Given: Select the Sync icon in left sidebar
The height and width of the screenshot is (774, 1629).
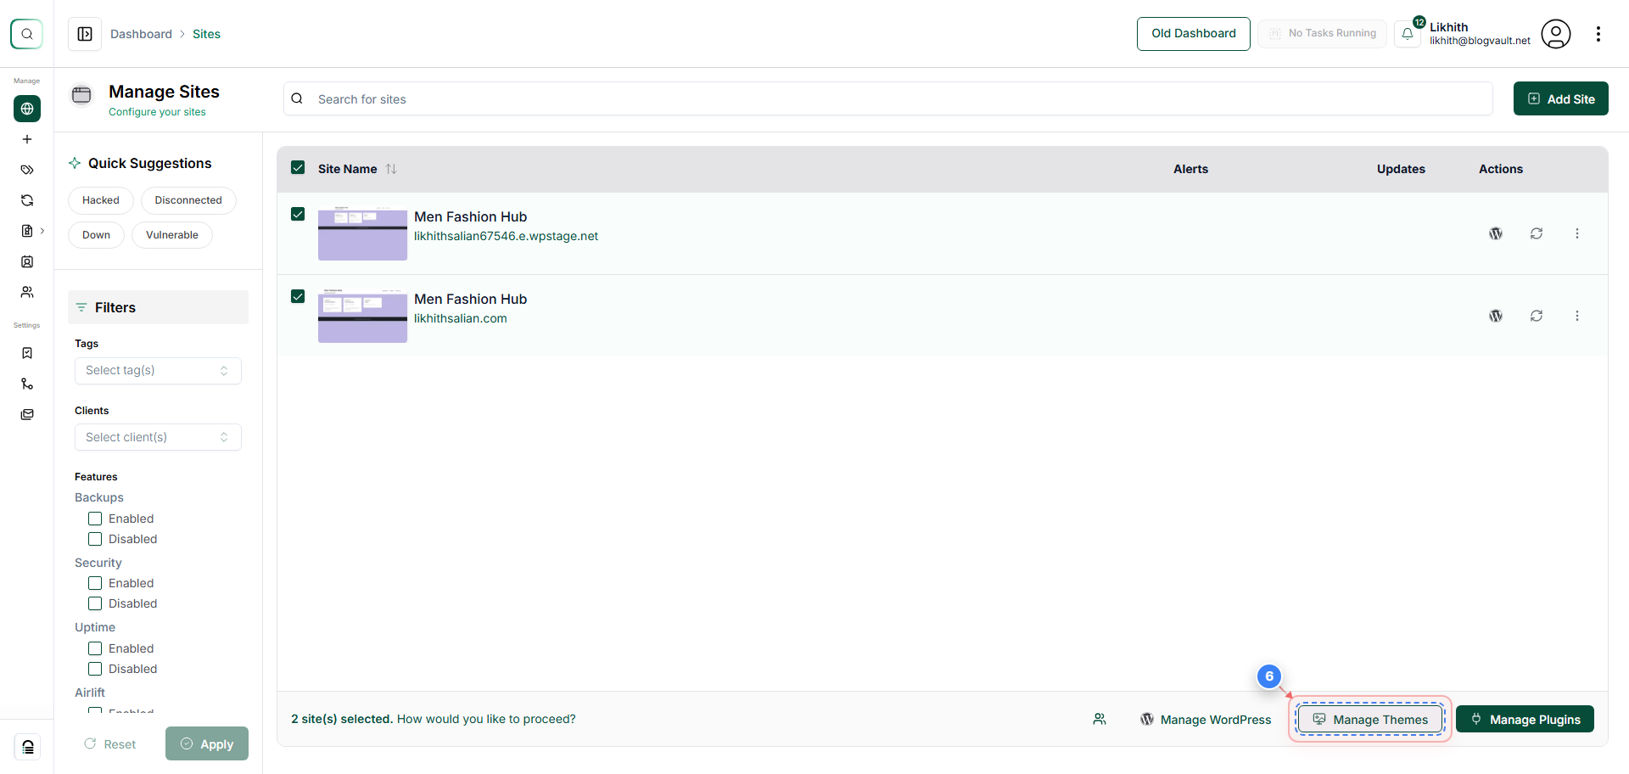Looking at the screenshot, I should (27, 200).
